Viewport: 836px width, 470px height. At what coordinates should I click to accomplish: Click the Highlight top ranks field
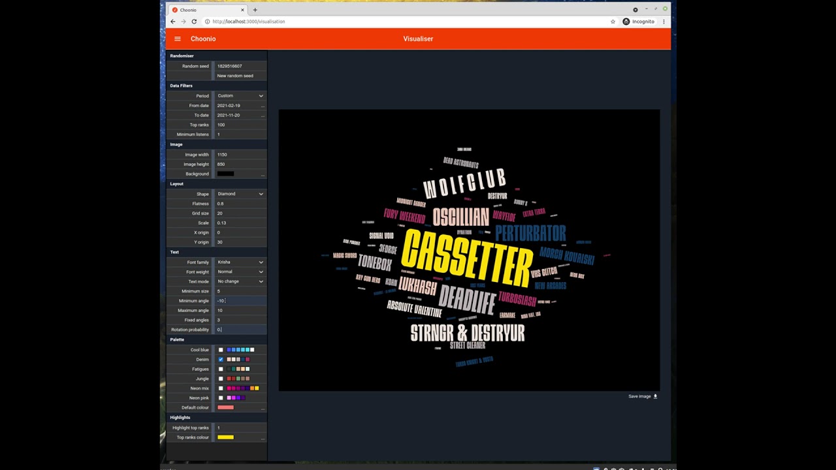coord(240,428)
